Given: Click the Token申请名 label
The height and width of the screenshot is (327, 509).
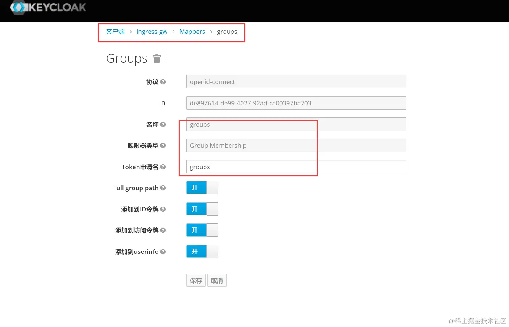Looking at the screenshot, I should tap(140, 167).
